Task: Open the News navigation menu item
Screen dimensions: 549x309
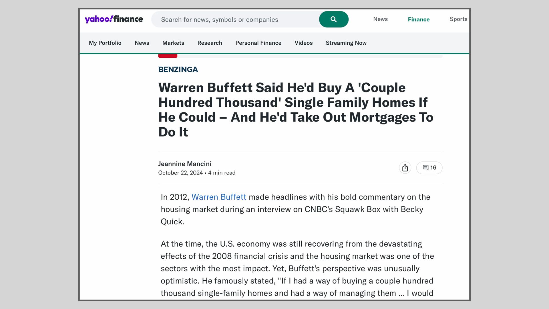Action: [142, 43]
